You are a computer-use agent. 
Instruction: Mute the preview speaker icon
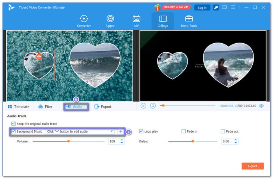[x=261, y=106]
